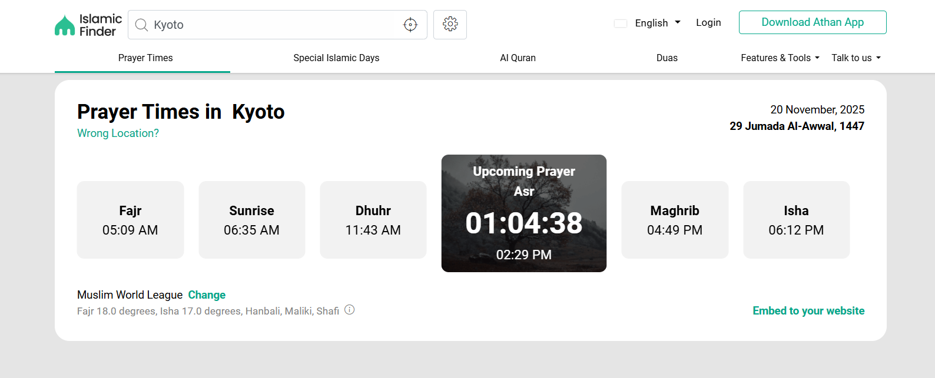Screen dimensions: 935x378
Task: Click Embed to your website link
Action: pos(808,311)
